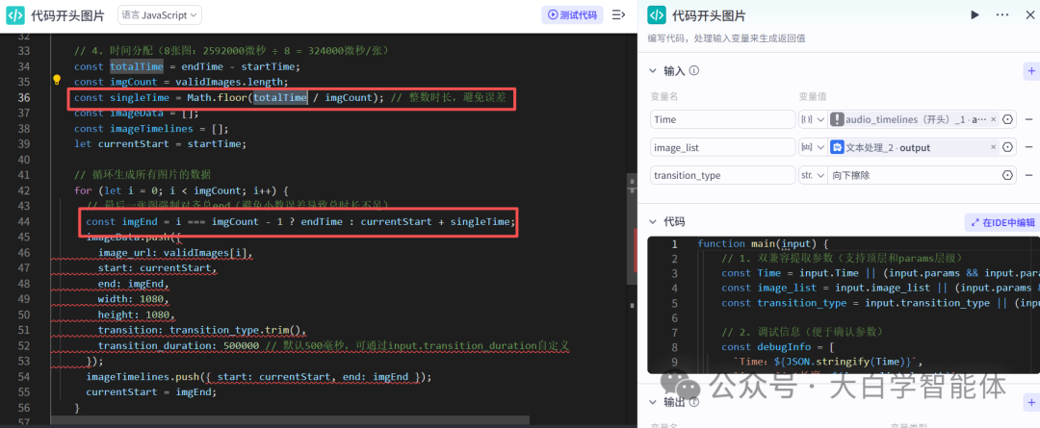Screen dimensions: 1040x428
Task: Click the transition_type variable name field
Action: 721,175
